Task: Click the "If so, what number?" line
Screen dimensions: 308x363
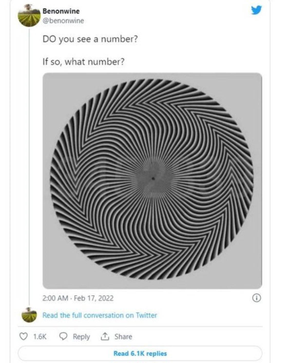Action: pos(83,62)
